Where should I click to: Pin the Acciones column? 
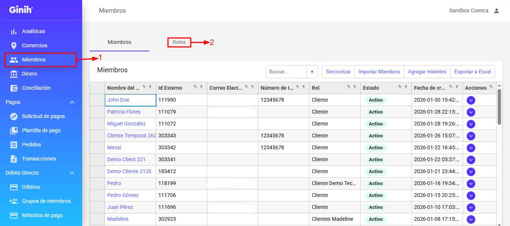click(491, 87)
